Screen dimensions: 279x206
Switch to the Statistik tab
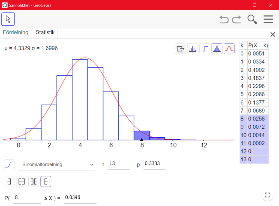[45, 32]
